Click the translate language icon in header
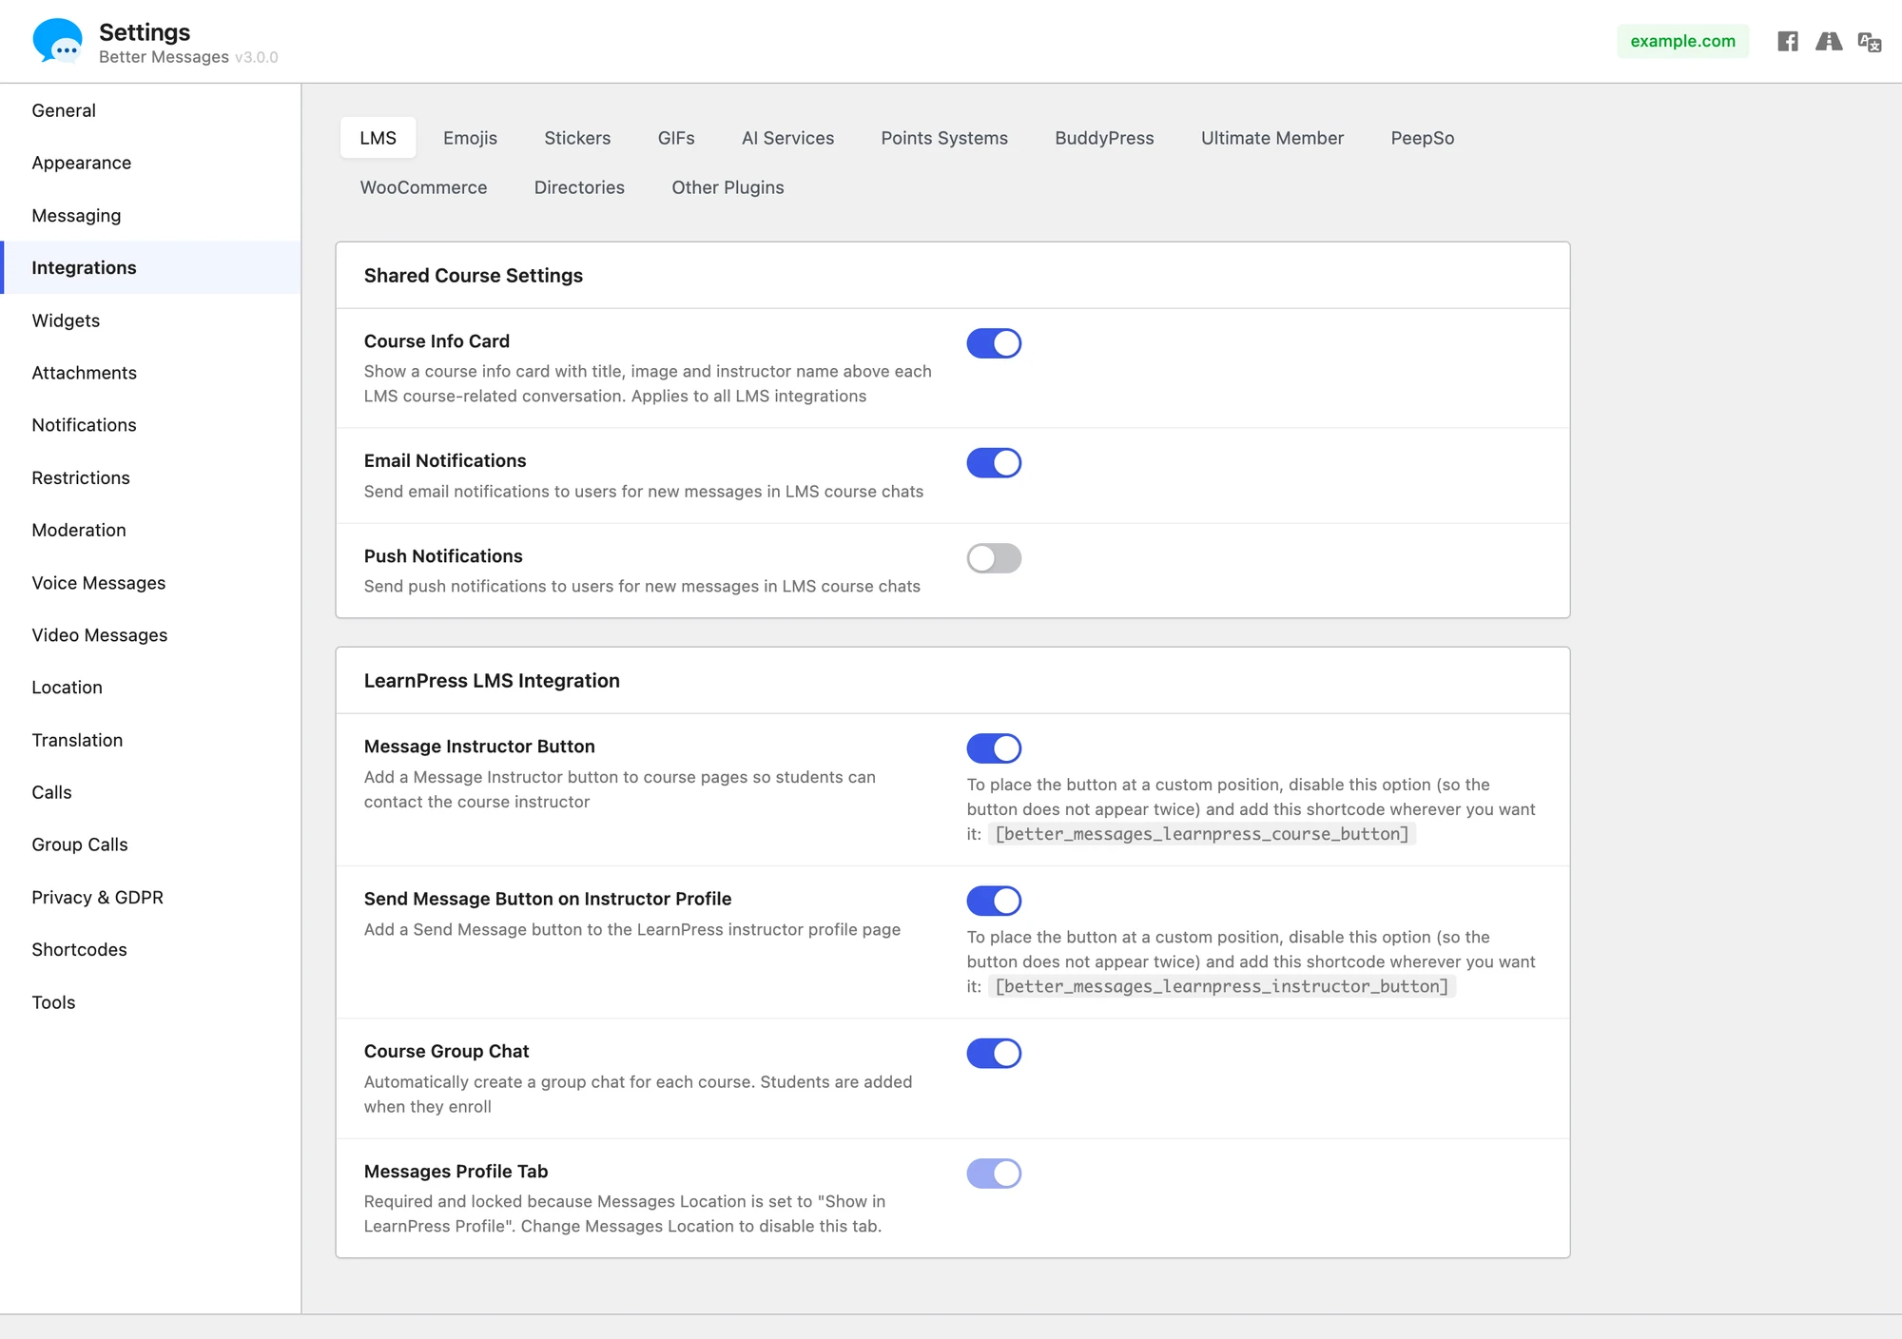The height and width of the screenshot is (1339, 1902). [1870, 42]
